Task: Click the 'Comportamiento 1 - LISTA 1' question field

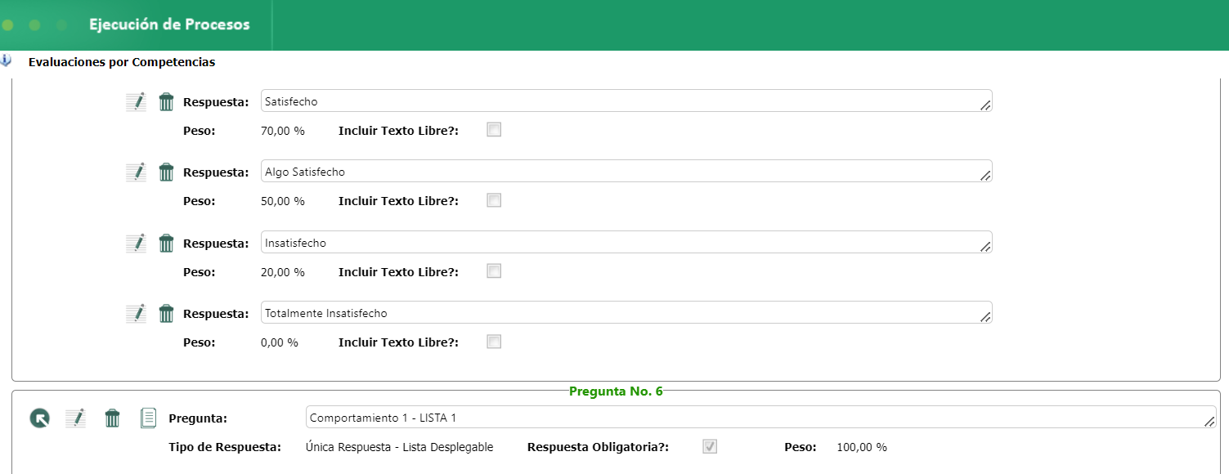Action: 752,418
